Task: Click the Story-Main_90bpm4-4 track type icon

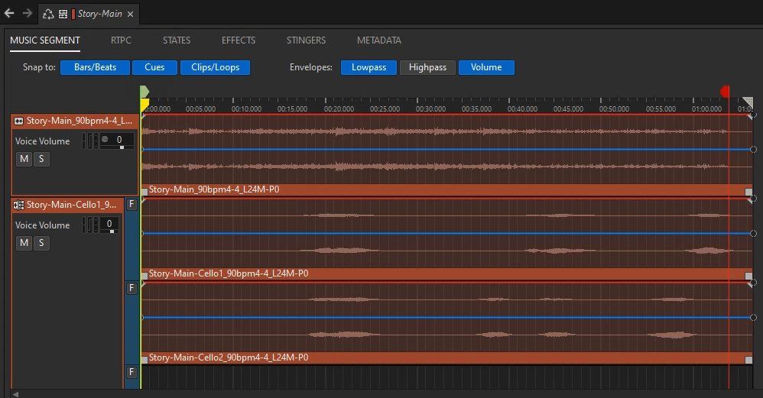Action: coord(19,121)
